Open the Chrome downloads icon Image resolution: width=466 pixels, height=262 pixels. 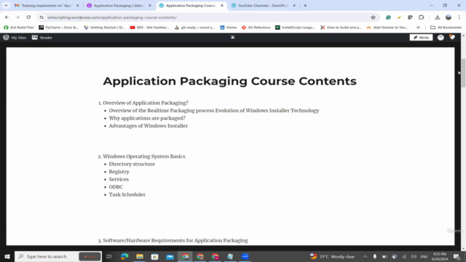[437, 17]
